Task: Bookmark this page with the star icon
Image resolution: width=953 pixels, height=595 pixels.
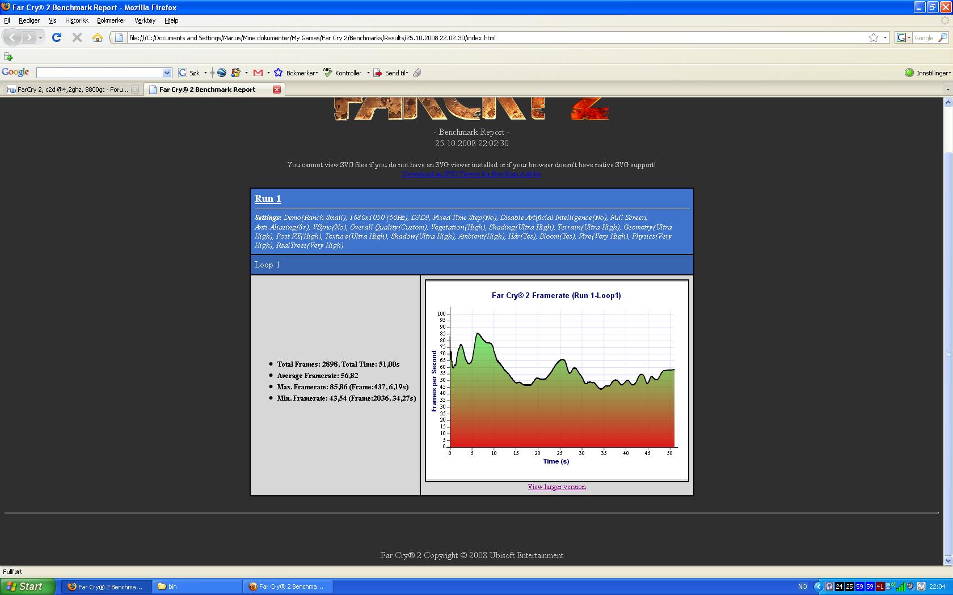Action: point(874,37)
